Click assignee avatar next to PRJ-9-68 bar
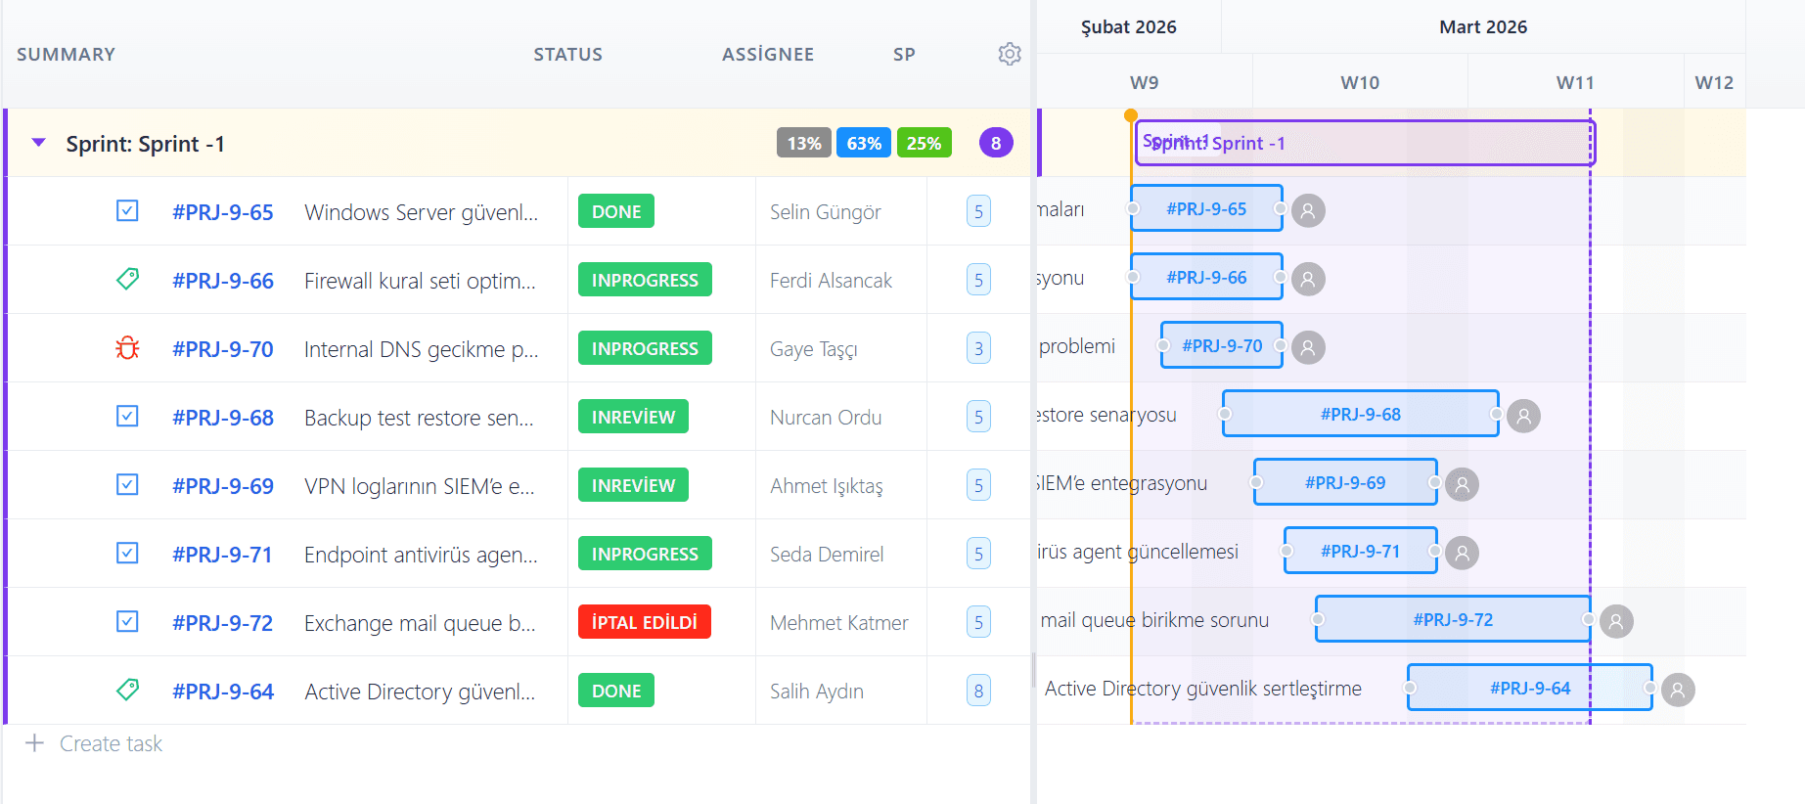The height and width of the screenshot is (804, 1805). click(1523, 416)
